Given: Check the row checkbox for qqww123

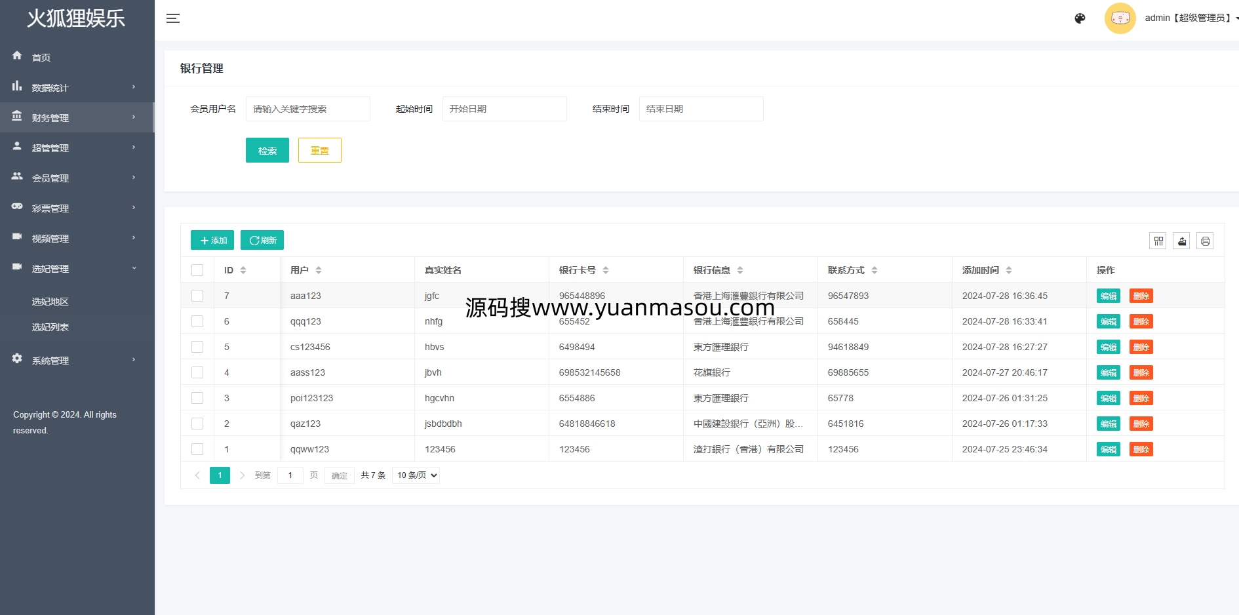Looking at the screenshot, I should (197, 449).
